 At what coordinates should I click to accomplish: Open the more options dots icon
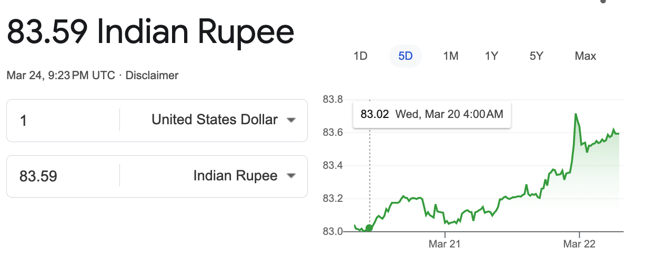tap(604, 2)
